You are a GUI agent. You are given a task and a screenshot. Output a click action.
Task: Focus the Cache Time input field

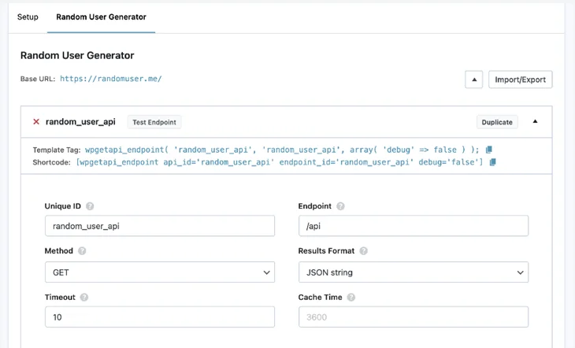414,317
